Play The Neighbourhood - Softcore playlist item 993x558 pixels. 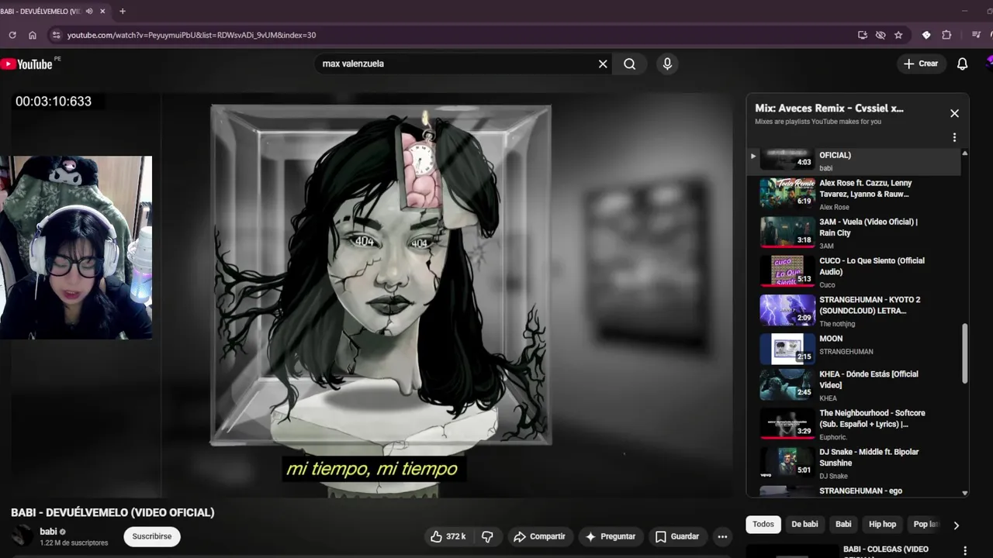pos(853,424)
